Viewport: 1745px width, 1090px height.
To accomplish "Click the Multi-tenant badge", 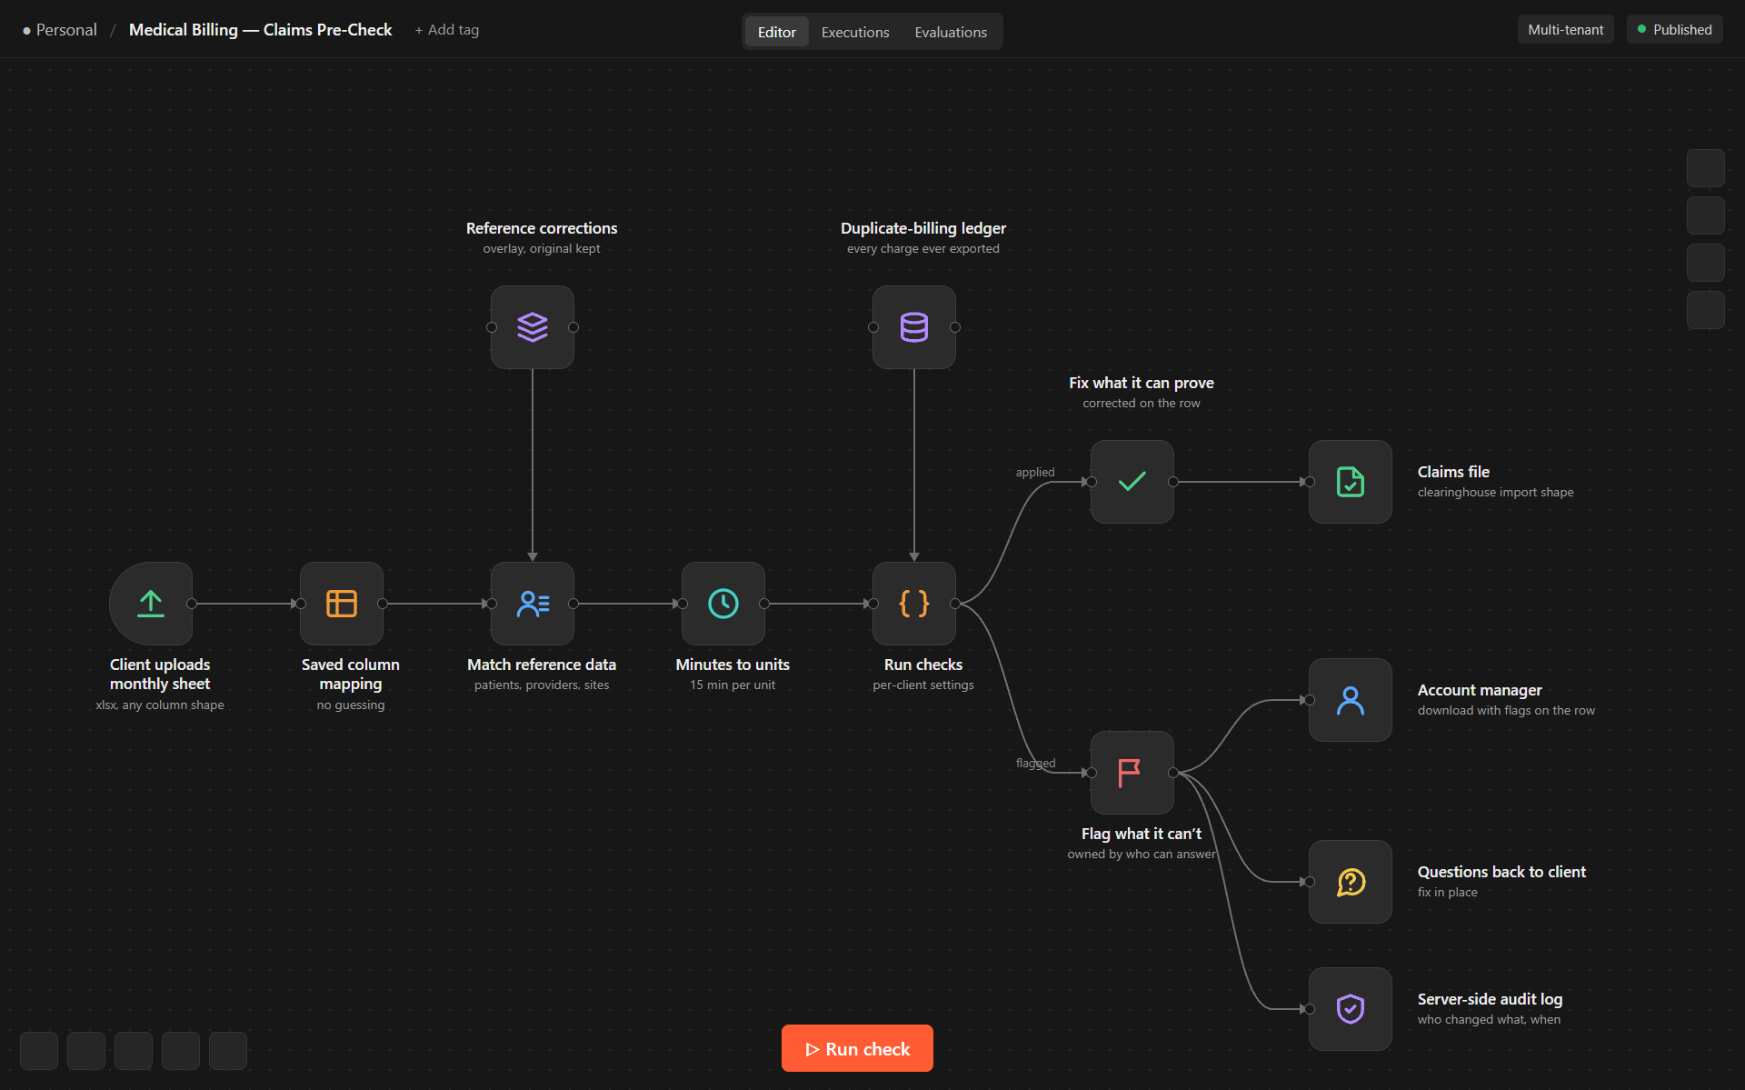I will pyautogui.click(x=1566, y=30).
